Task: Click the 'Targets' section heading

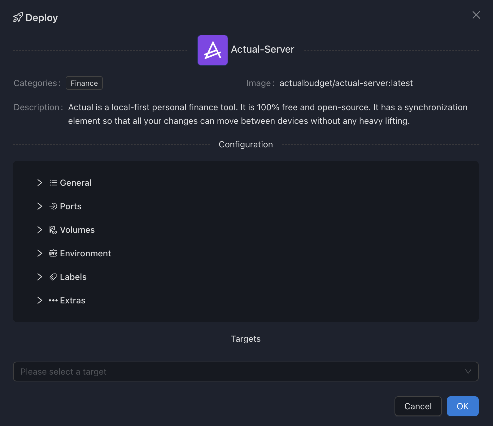Action: pyautogui.click(x=246, y=339)
